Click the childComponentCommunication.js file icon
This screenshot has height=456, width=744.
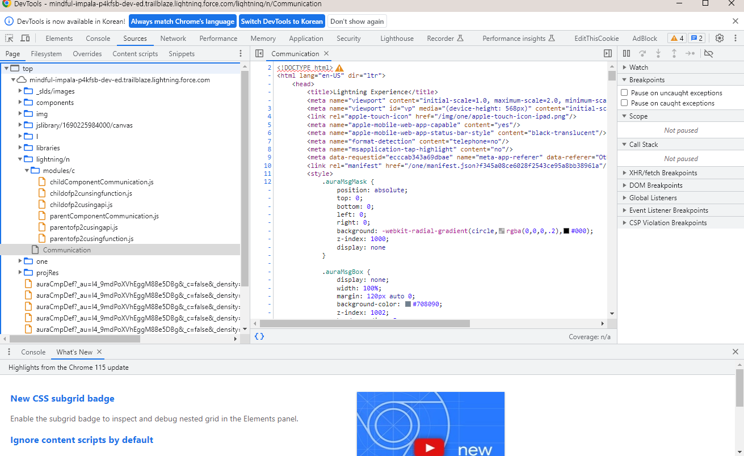[42, 182]
